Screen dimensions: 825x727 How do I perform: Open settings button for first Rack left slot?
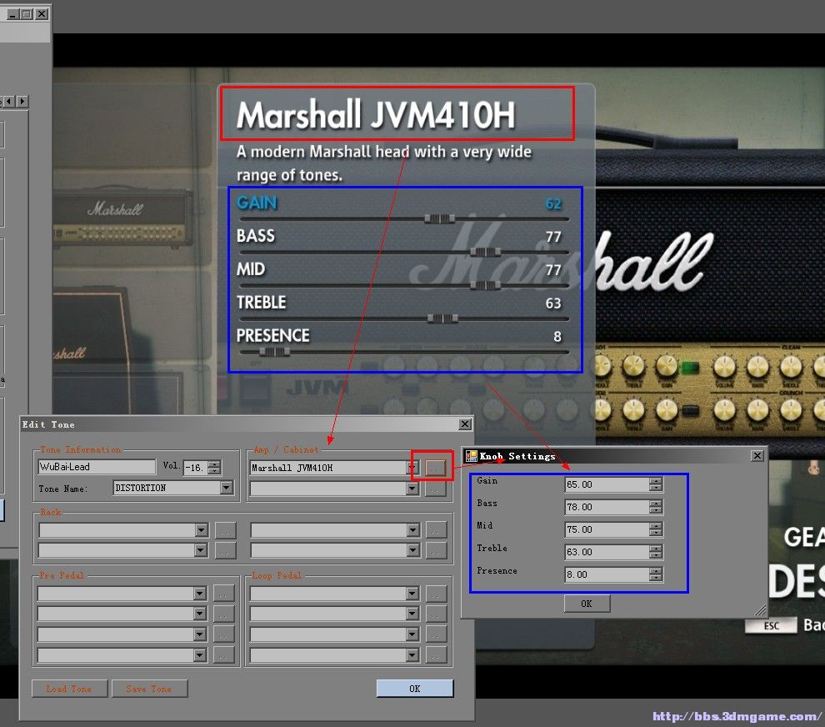pos(225,530)
